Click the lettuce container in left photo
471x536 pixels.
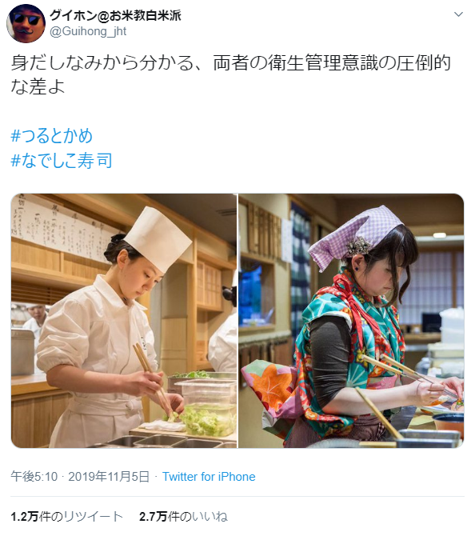[x=207, y=407]
